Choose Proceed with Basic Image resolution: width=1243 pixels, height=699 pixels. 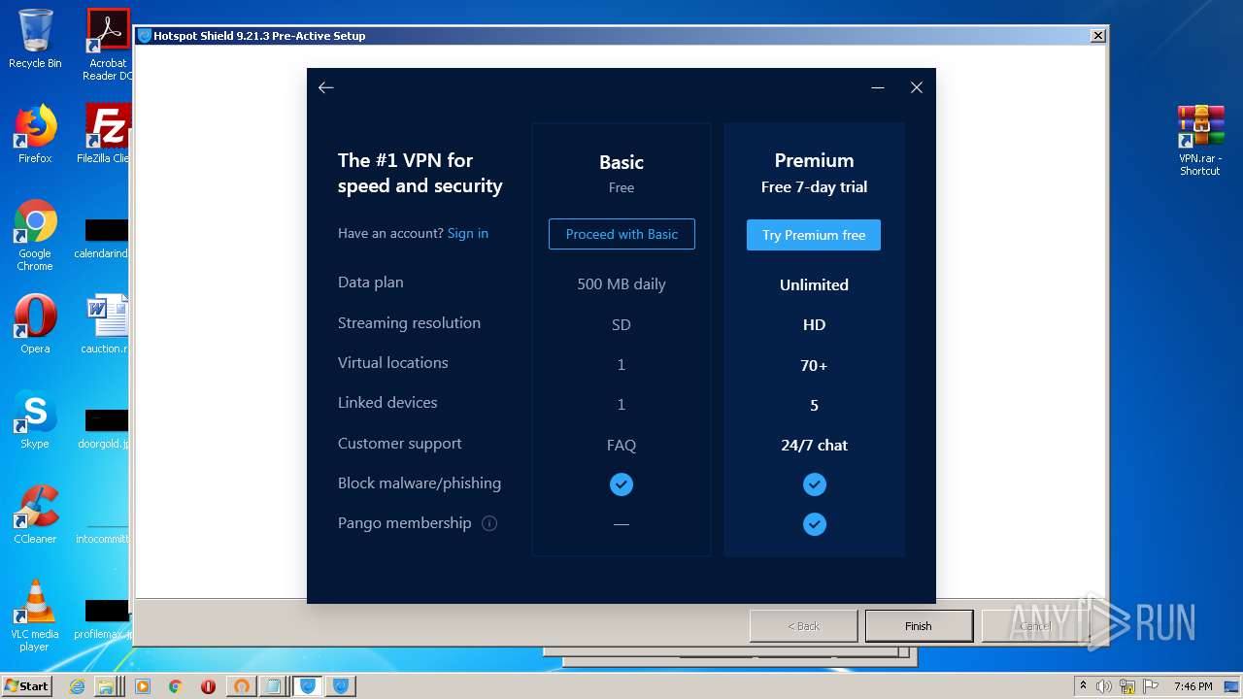621,234
